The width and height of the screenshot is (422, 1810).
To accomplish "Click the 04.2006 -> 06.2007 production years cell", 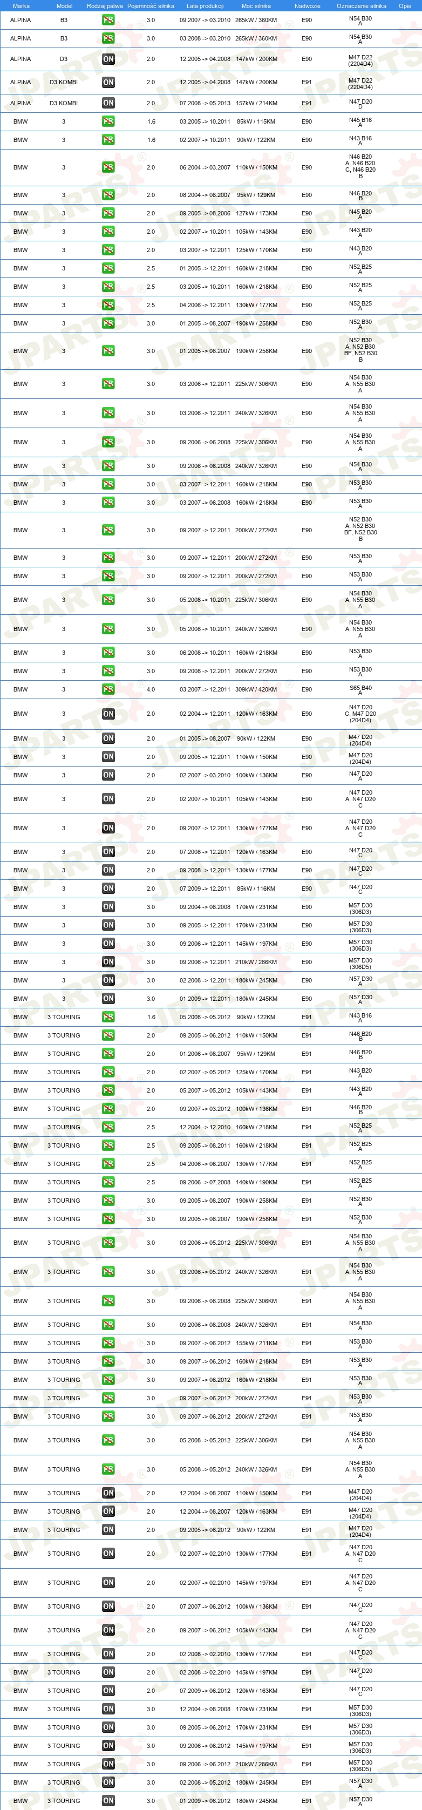I will (x=205, y=1164).
